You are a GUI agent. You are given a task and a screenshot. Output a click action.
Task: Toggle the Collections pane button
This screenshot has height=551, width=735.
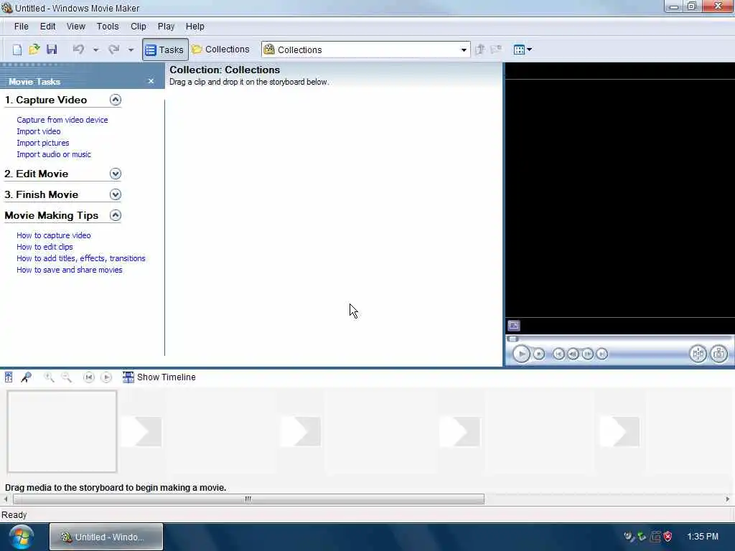point(220,50)
